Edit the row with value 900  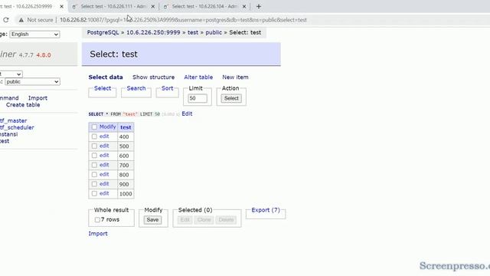[104, 184]
